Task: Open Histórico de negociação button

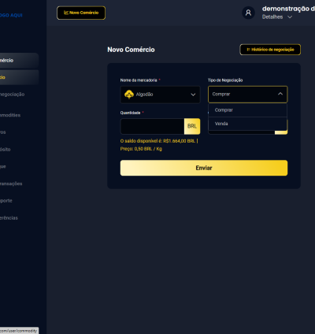Action: click(270, 50)
